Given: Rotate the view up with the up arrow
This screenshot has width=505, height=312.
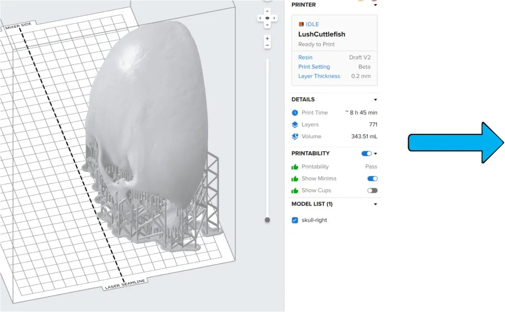Looking at the screenshot, I should tap(267, 12).
